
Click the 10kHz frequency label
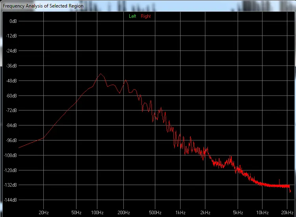pyautogui.click(x=262, y=213)
